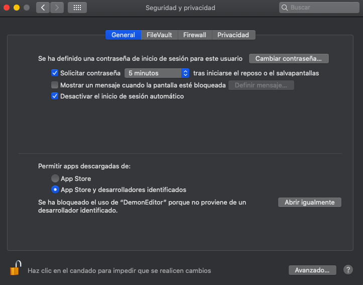The height and width of the screenshot is (285, 363).
Task: Go back with the left arrow
Action: [43, 8]
